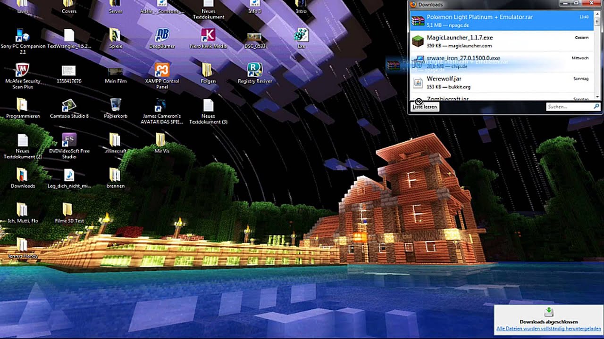
Task: Select the Folgen folder on the desktop
Action: tap(208, 73)
